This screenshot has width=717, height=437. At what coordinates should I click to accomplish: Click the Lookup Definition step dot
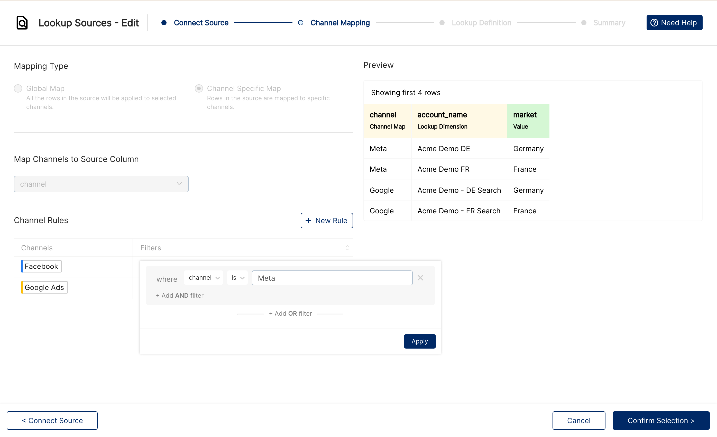click(x=442, y=23)
